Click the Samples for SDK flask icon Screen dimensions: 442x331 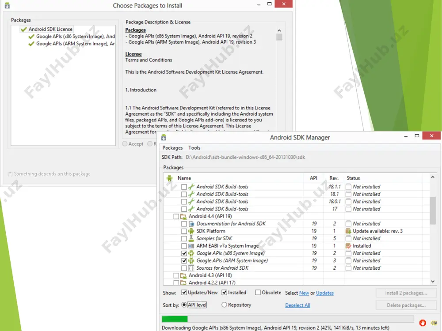191,238
